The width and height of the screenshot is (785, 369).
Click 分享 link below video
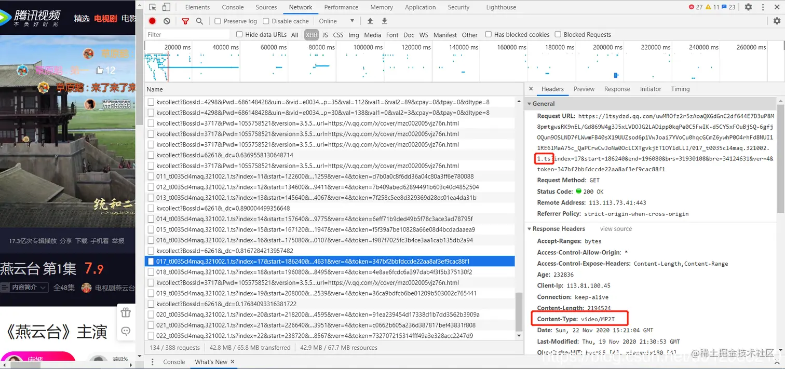(66, 241)
